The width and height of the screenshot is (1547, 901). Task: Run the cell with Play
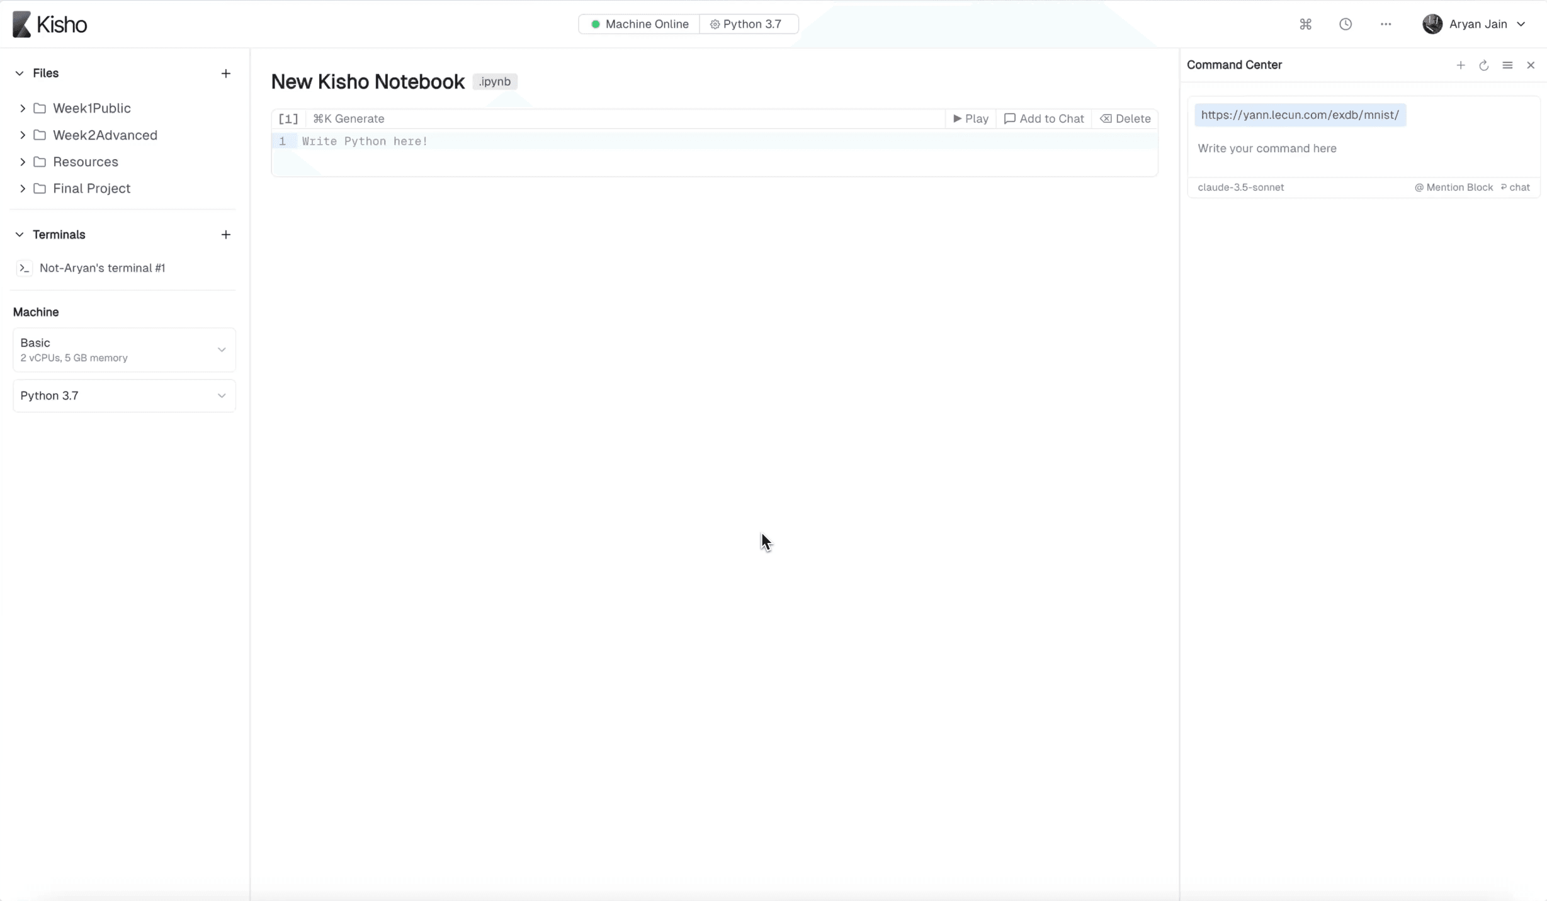point(971,119)
